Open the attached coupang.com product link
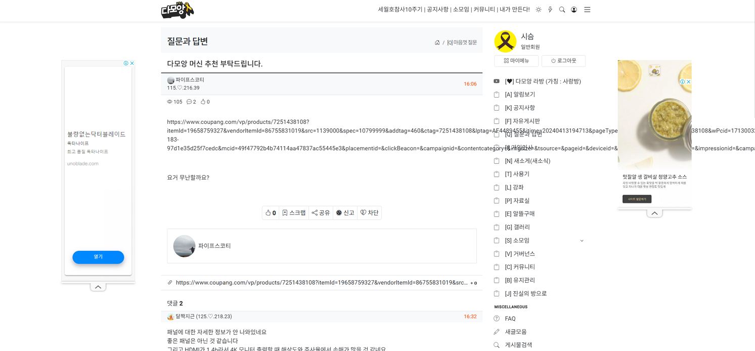The height and width of the screenshot is (351, 755). click(x=322, y=283)
